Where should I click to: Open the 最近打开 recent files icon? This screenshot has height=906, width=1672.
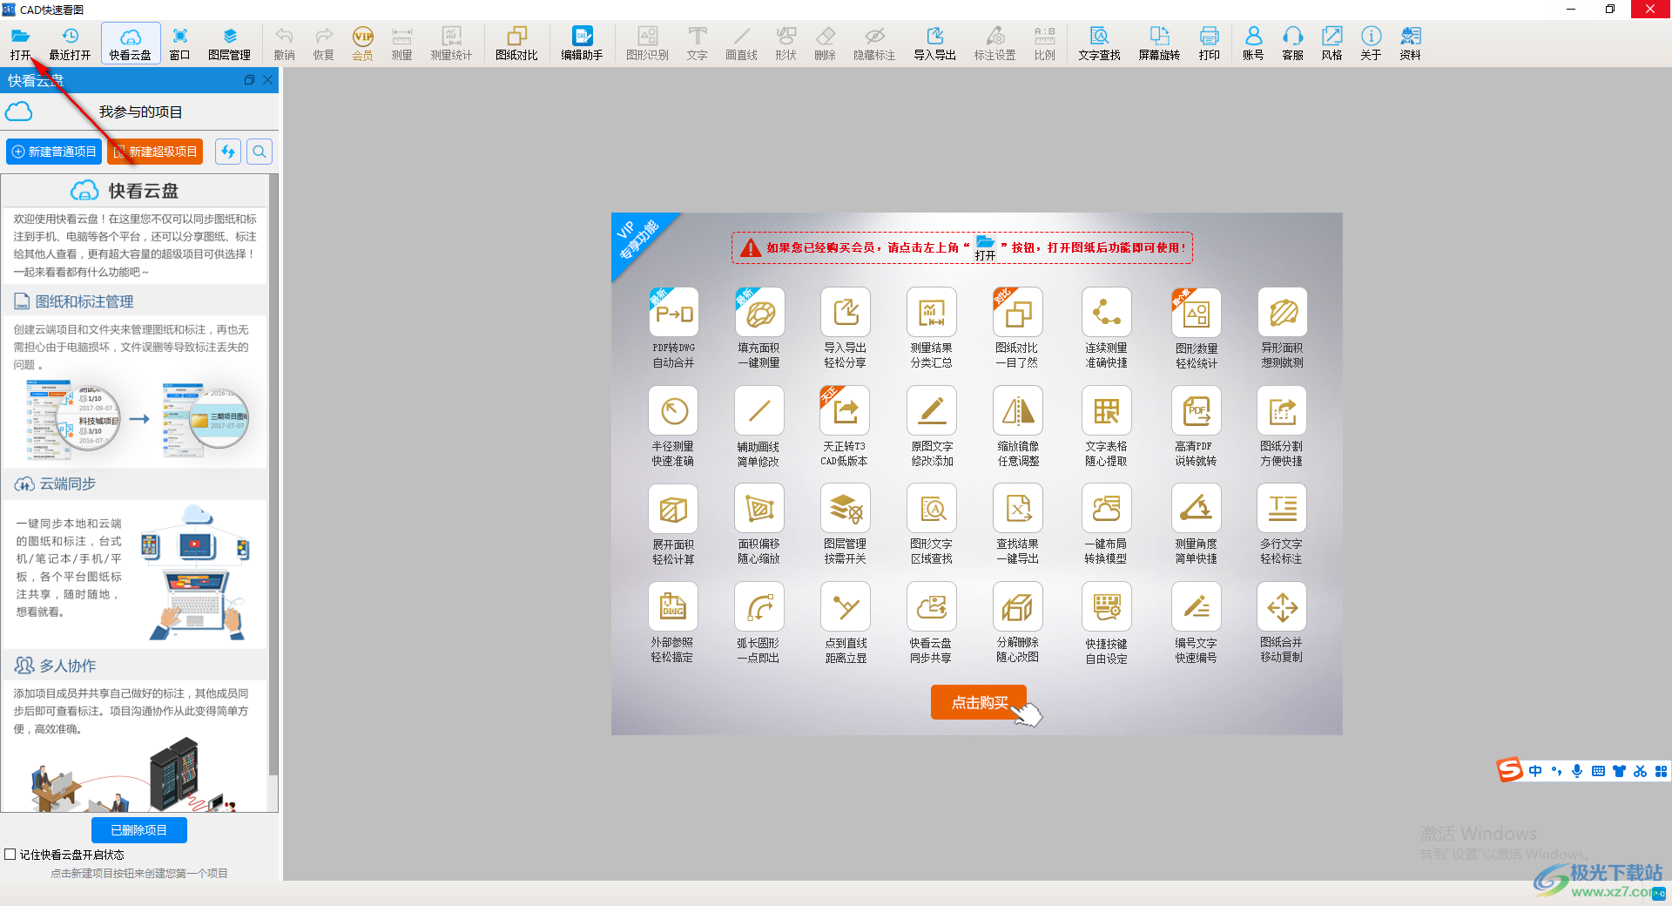70,43
